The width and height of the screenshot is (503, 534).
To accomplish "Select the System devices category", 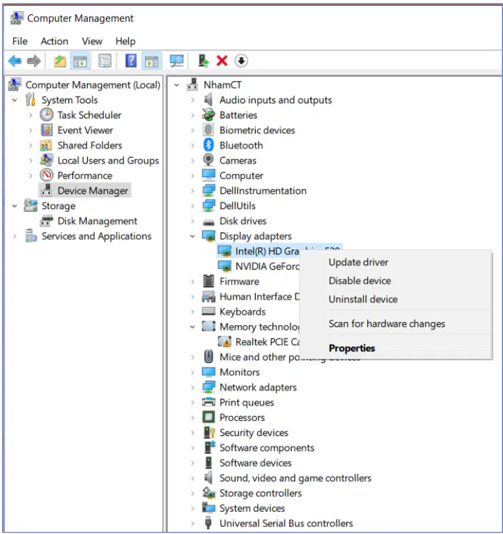I will [251, 508].
